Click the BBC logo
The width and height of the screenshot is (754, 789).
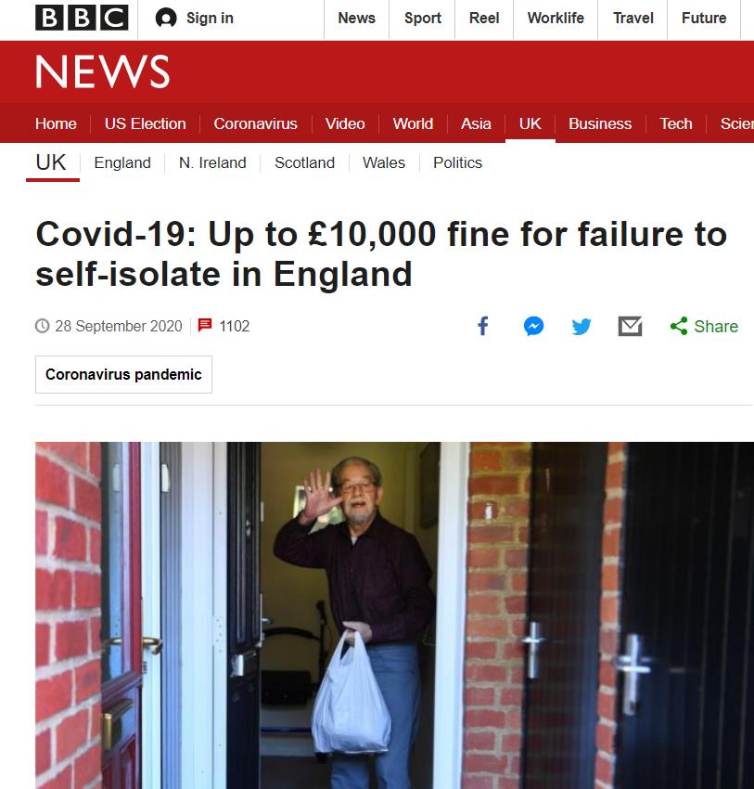(x=82, y=18)
